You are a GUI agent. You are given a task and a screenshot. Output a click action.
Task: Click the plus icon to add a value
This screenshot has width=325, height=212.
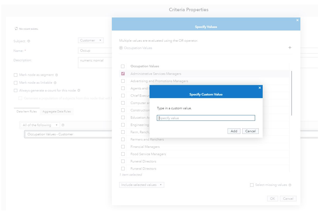pyautogui.click(x=290, y=47)
